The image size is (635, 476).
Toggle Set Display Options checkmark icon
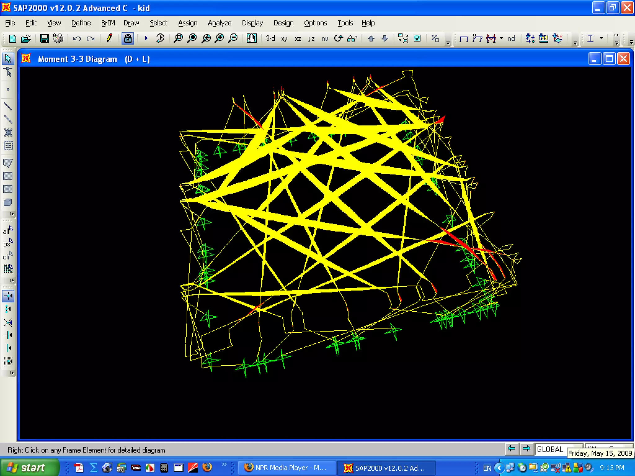(x=417, y=38)
